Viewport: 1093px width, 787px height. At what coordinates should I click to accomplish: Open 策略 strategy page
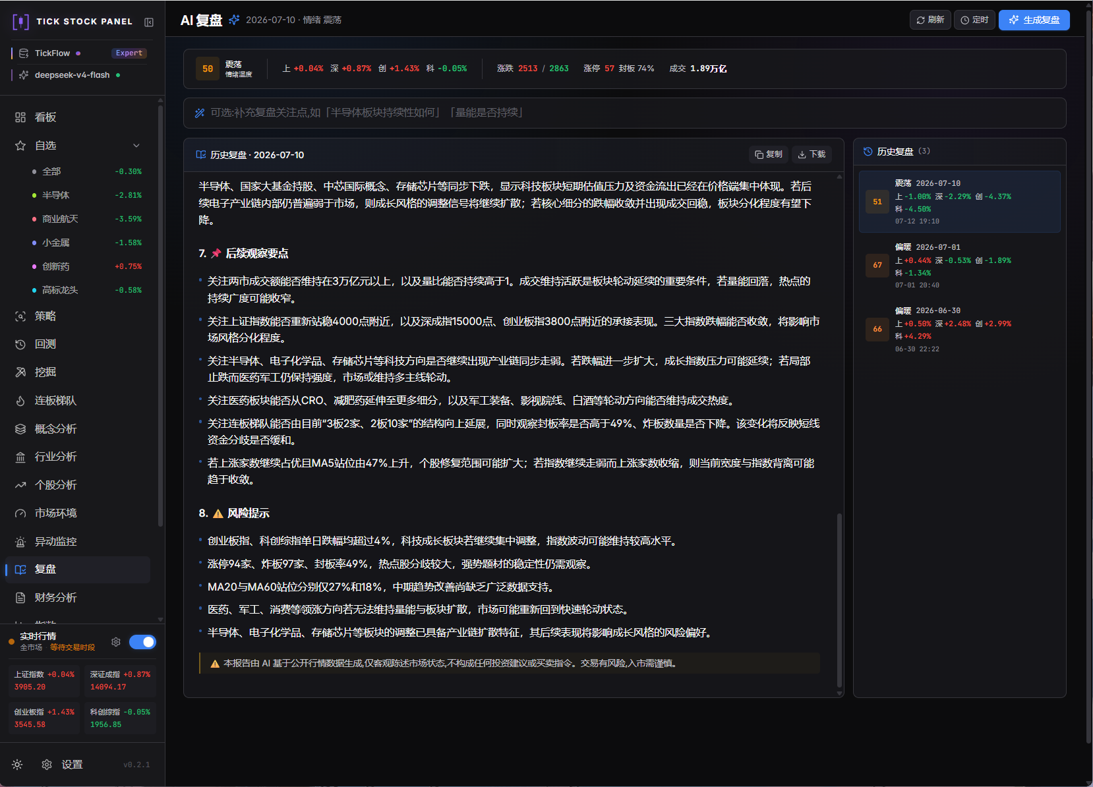(79, 316)
